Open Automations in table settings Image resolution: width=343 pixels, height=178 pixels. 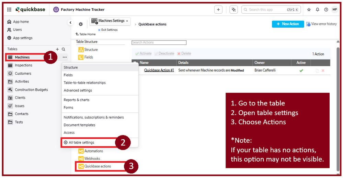point(91,151)
